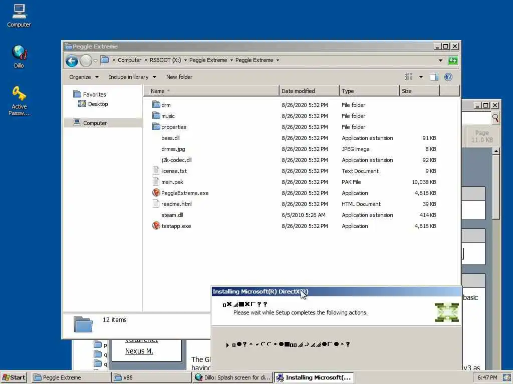Click the 6/5/2010 5:26 AM date cell
The width and height of the screenshot is (513, 384).
[x=303, y=215]
